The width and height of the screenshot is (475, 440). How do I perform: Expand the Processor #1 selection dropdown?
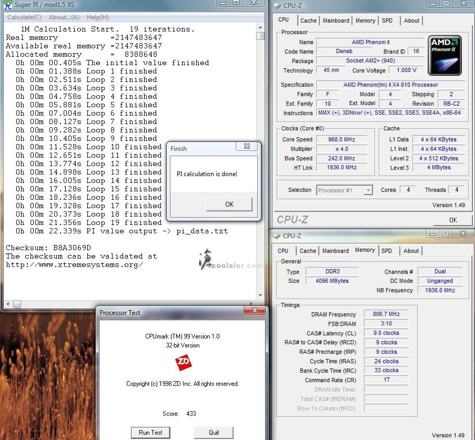(x=368, y=190)
